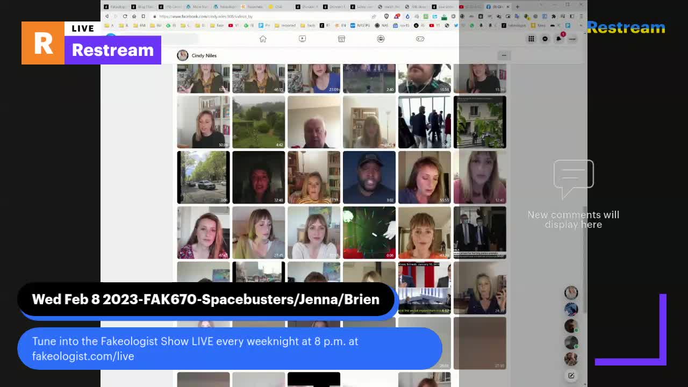Image resolution: width=688 pixels, height=387 pixels.
Task: Open the masked men in suits video
Action: [x=480, y=233]
